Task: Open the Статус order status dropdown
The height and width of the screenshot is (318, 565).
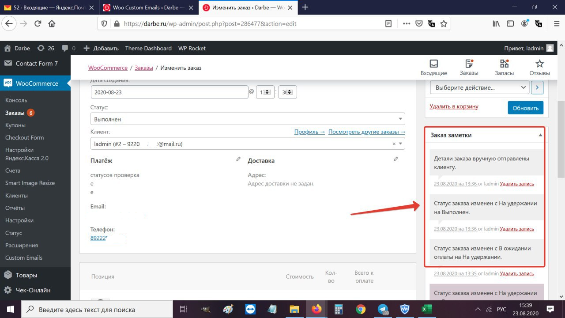Action: [x=248, y=119]
